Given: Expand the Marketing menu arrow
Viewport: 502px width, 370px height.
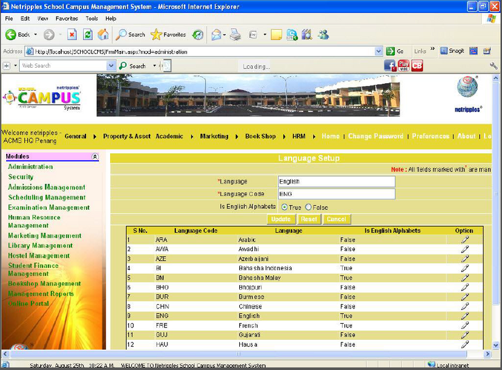Looking at the screenshot, I should coord(237,137).
